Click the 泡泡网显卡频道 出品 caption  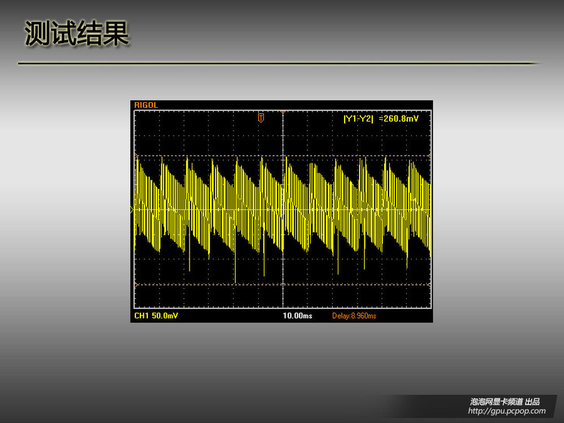(505, 402)
